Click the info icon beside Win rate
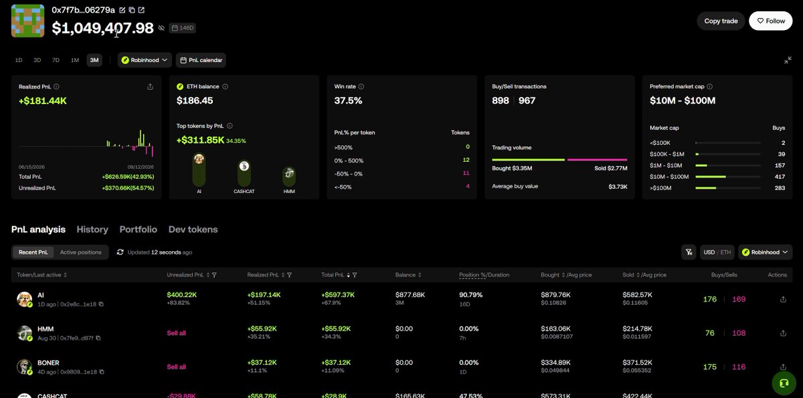Viewport: 803px width, 398px height. click(x=361, y=86)
